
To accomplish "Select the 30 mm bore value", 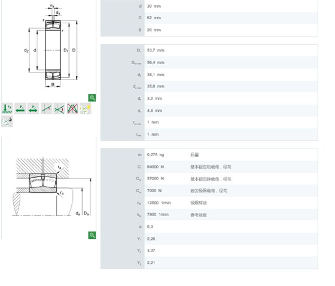I will point(154,6).
